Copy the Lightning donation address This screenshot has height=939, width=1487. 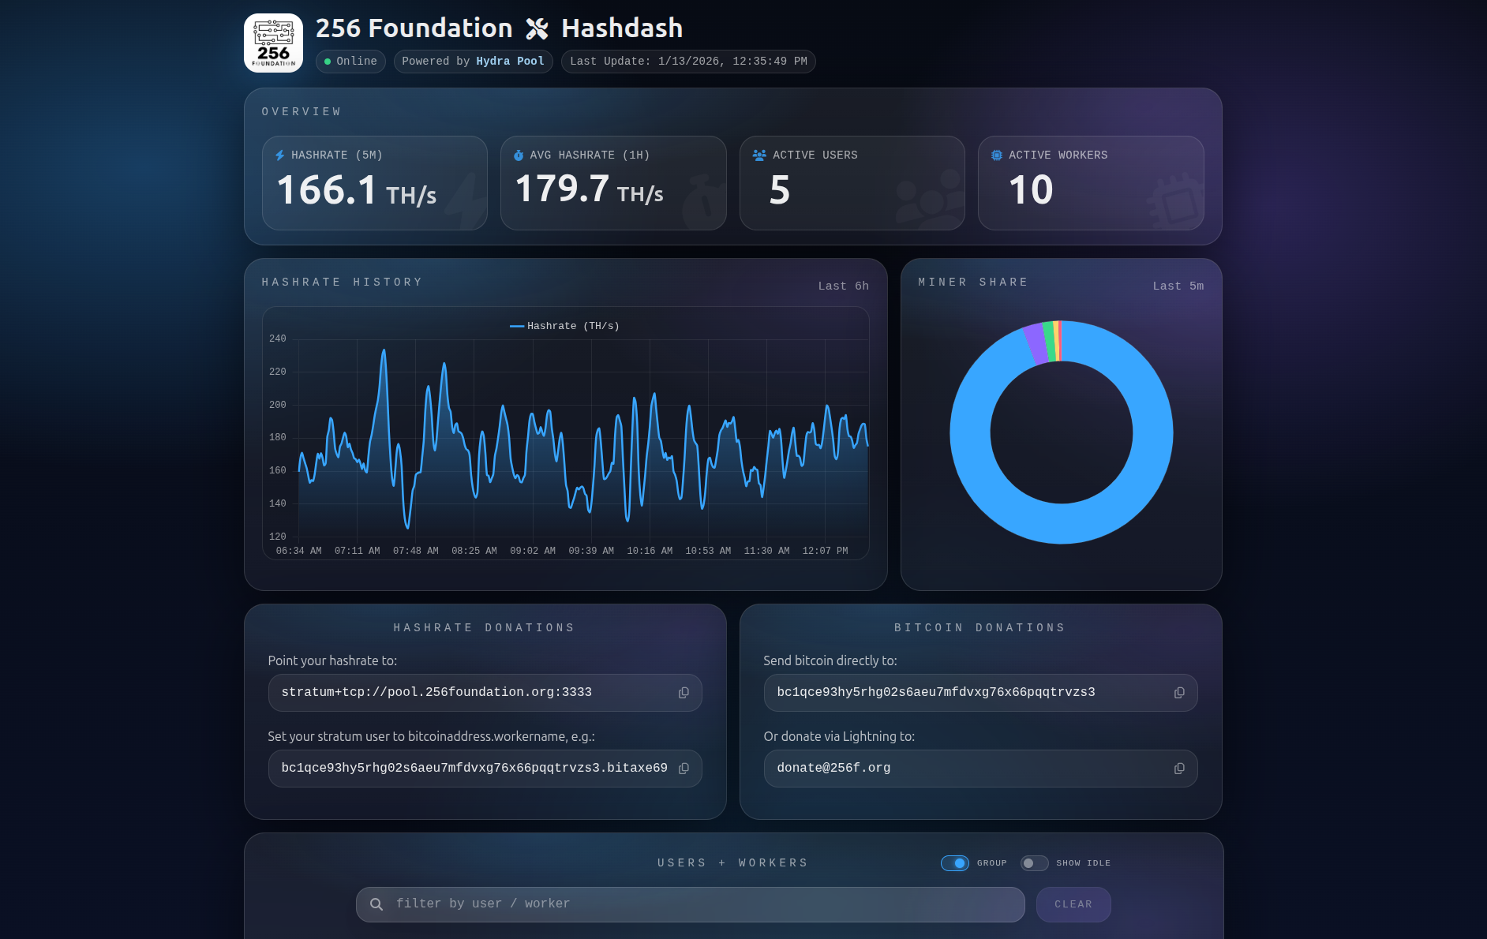coord(1179,769)
